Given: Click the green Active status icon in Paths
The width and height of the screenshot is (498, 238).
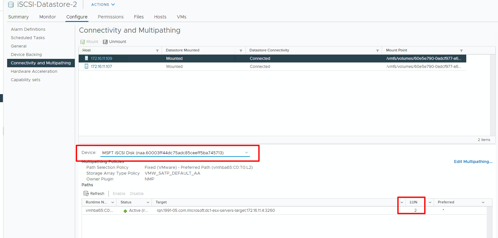Looking at the screenshot, I should coord(126,210).
